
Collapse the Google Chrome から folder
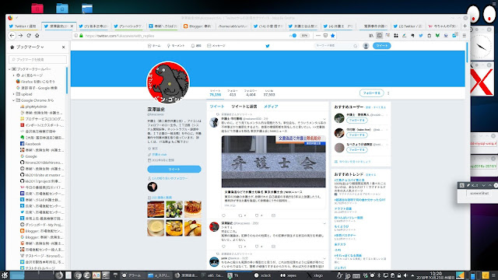(14, 100)
